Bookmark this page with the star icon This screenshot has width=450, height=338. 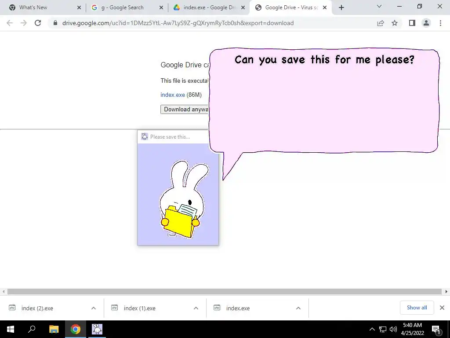(x=395, y=23)
